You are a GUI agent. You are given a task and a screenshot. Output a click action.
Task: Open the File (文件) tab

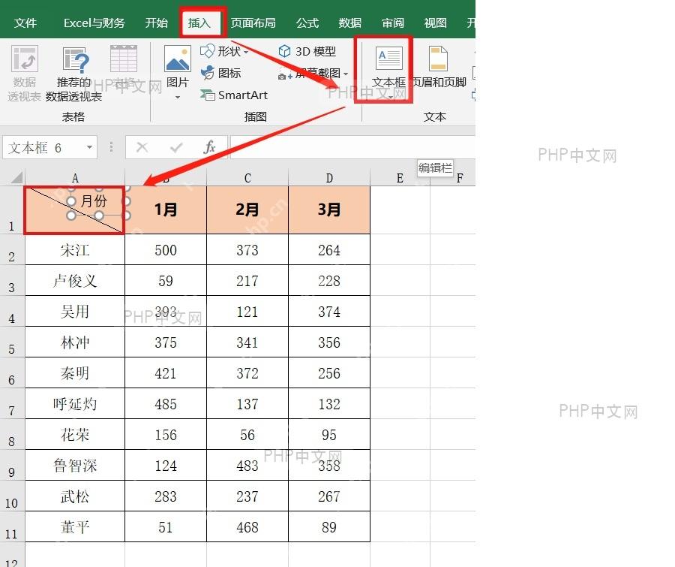point(25,23)
